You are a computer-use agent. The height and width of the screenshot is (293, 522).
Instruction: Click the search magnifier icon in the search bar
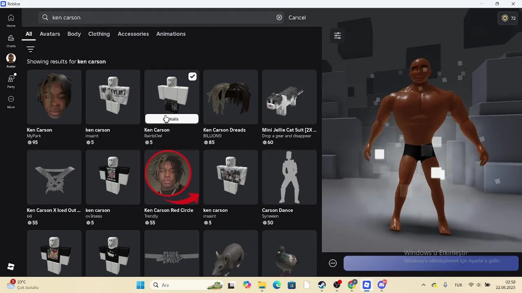pyautogui.click(x=45, y=17)
